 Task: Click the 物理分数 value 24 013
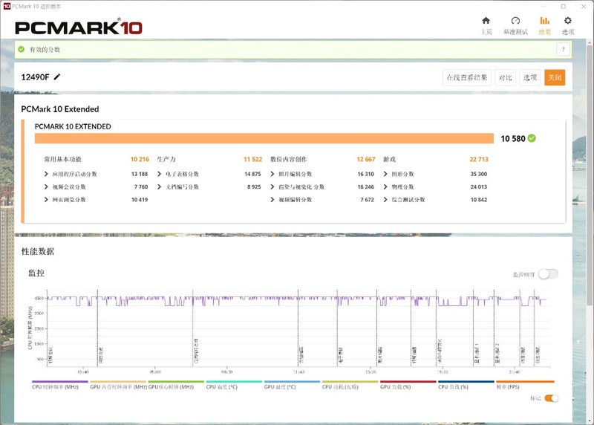point(479,187)
